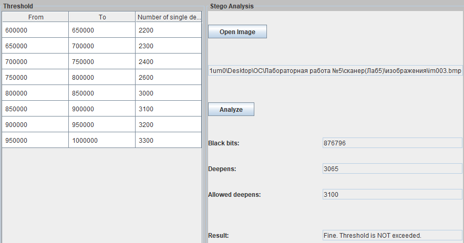
Task: Select the From cell 650000
Action: coord(35,46)
